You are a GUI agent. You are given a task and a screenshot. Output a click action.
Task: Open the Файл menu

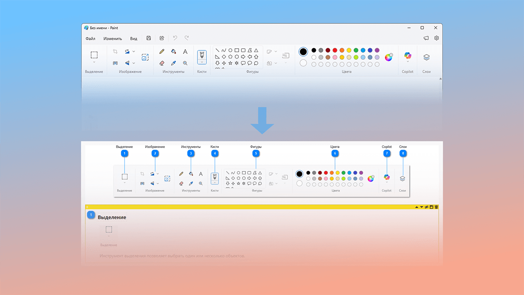pyautogui.click(x=90, y=39)
